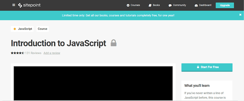Click the Courses play icon
This screenshot has height=101, width=244.
click(x=128, y=5)
